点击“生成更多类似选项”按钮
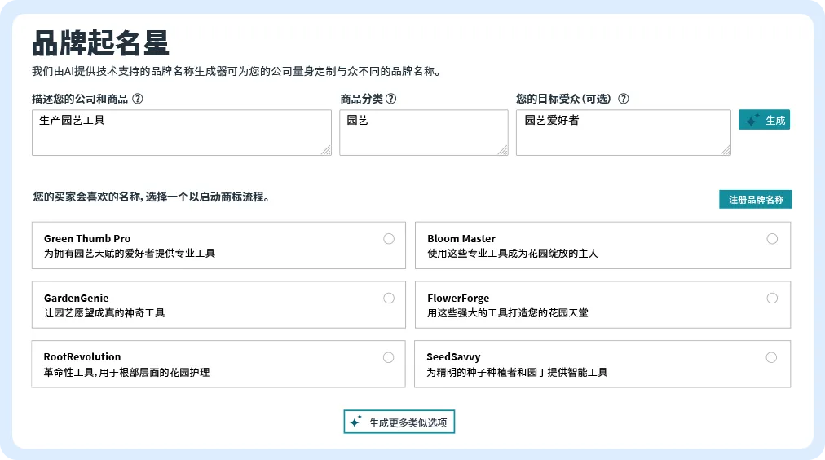 (x=399, y=422)
